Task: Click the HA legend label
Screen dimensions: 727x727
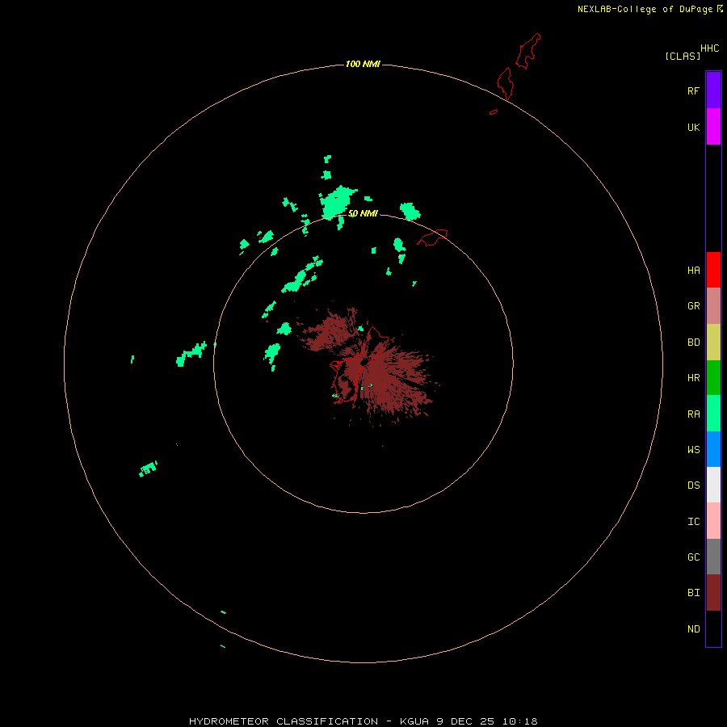Action: point(693,271)
